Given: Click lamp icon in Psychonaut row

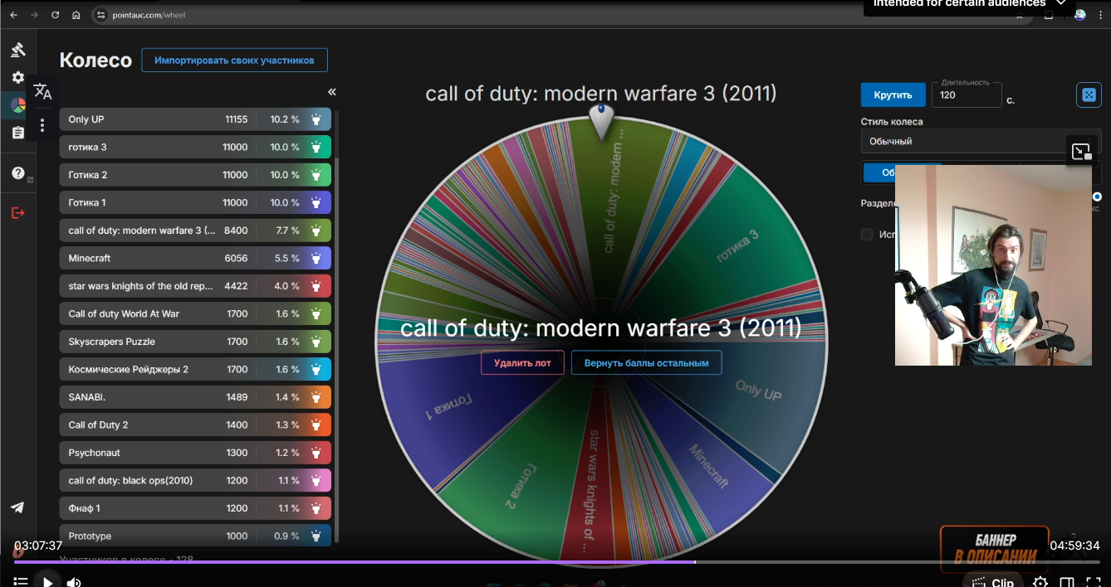Looking at the screenshot, I should (x=316, y=453).
